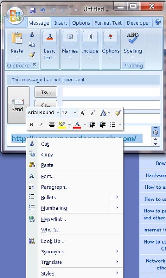166x278 pixels.
Task: Toggle Bold formatting in mini toolbar
Action: (x=31, y=125)
